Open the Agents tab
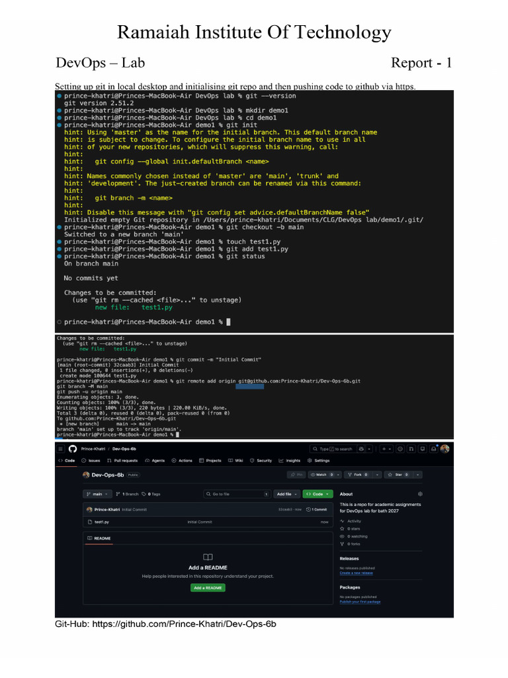The image size is (508, 678). 155,461
